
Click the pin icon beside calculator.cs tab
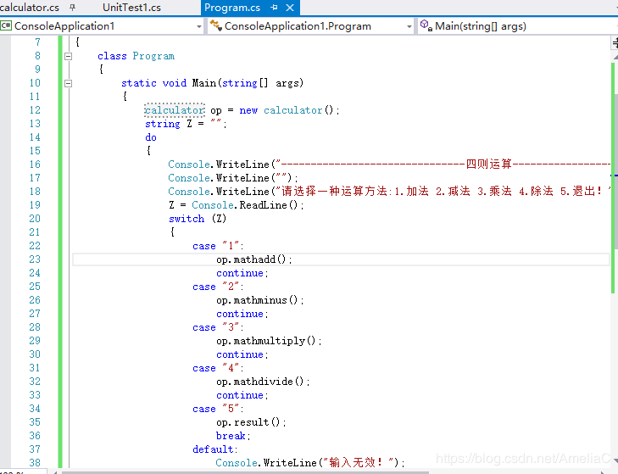coord(72,8)
